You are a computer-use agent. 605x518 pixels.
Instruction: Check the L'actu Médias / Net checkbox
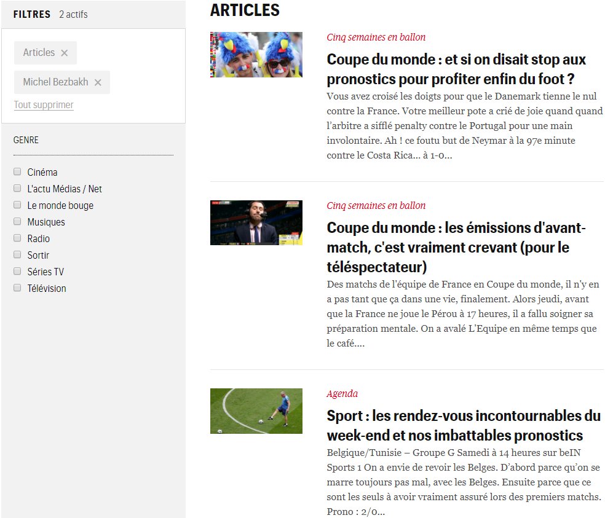[x=17, y=188]
